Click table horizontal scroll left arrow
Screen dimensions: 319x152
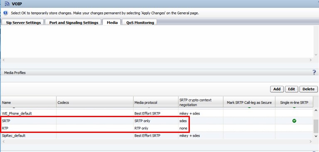[3, 142]
